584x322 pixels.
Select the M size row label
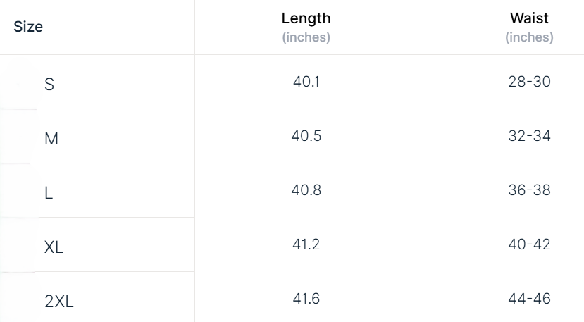[51, 139]
